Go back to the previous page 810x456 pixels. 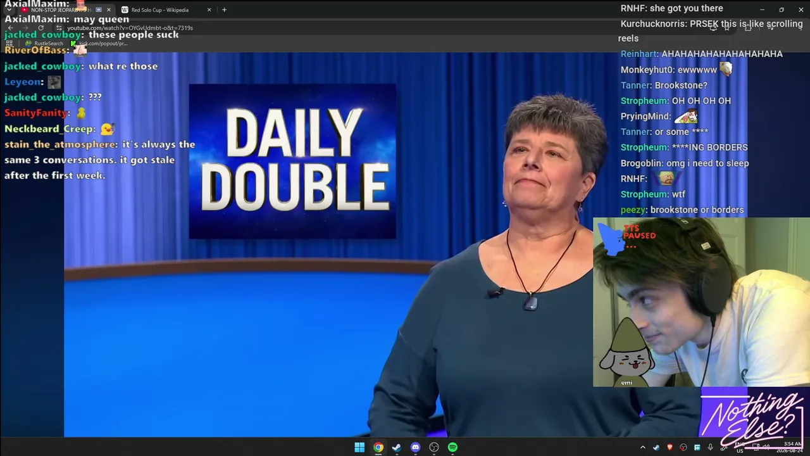pos(10,28)
